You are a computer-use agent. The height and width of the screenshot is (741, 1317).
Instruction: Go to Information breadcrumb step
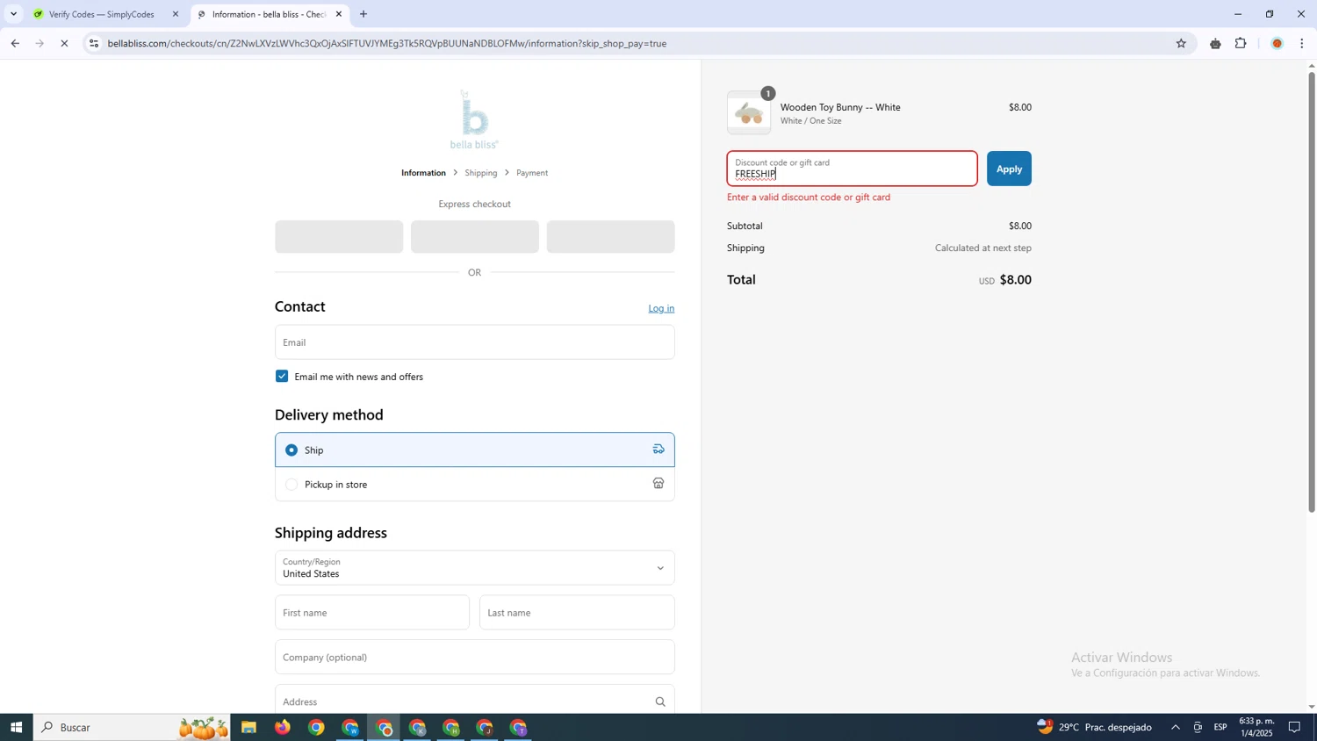tap(423, 173)
